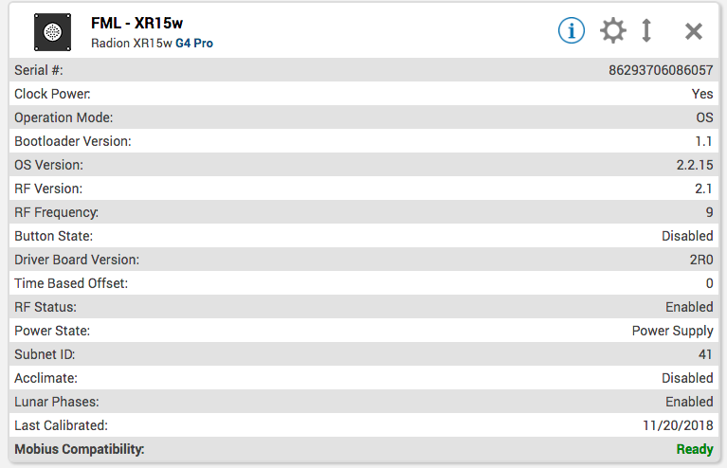Image resolution: width=727 pixels, height=468 pixels.
Task: Select the Subnet ID value 41
Action: (705, 354)
